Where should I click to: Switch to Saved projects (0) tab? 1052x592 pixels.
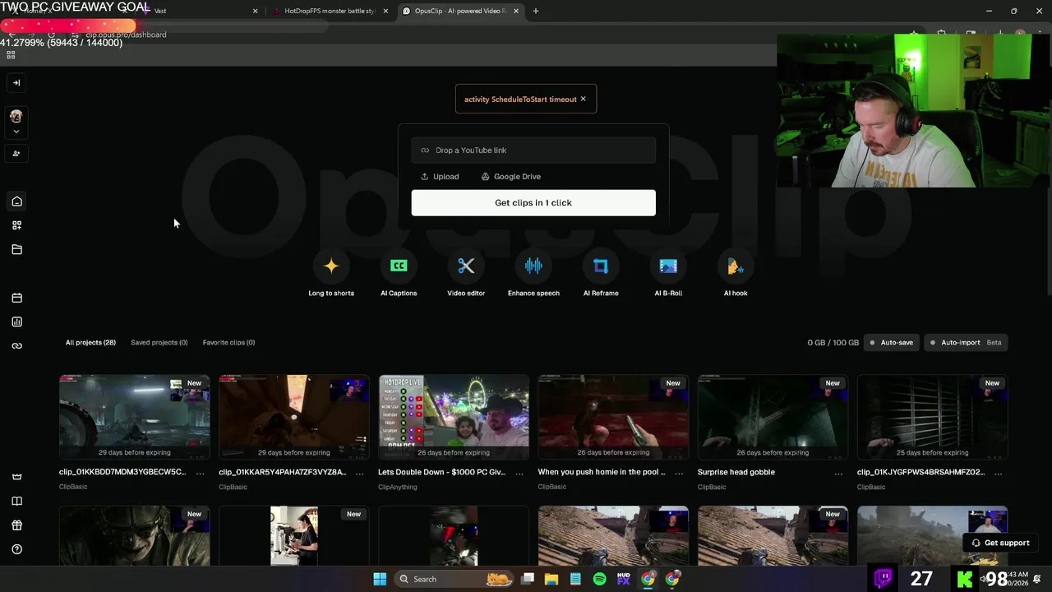(x=159, y=342)
